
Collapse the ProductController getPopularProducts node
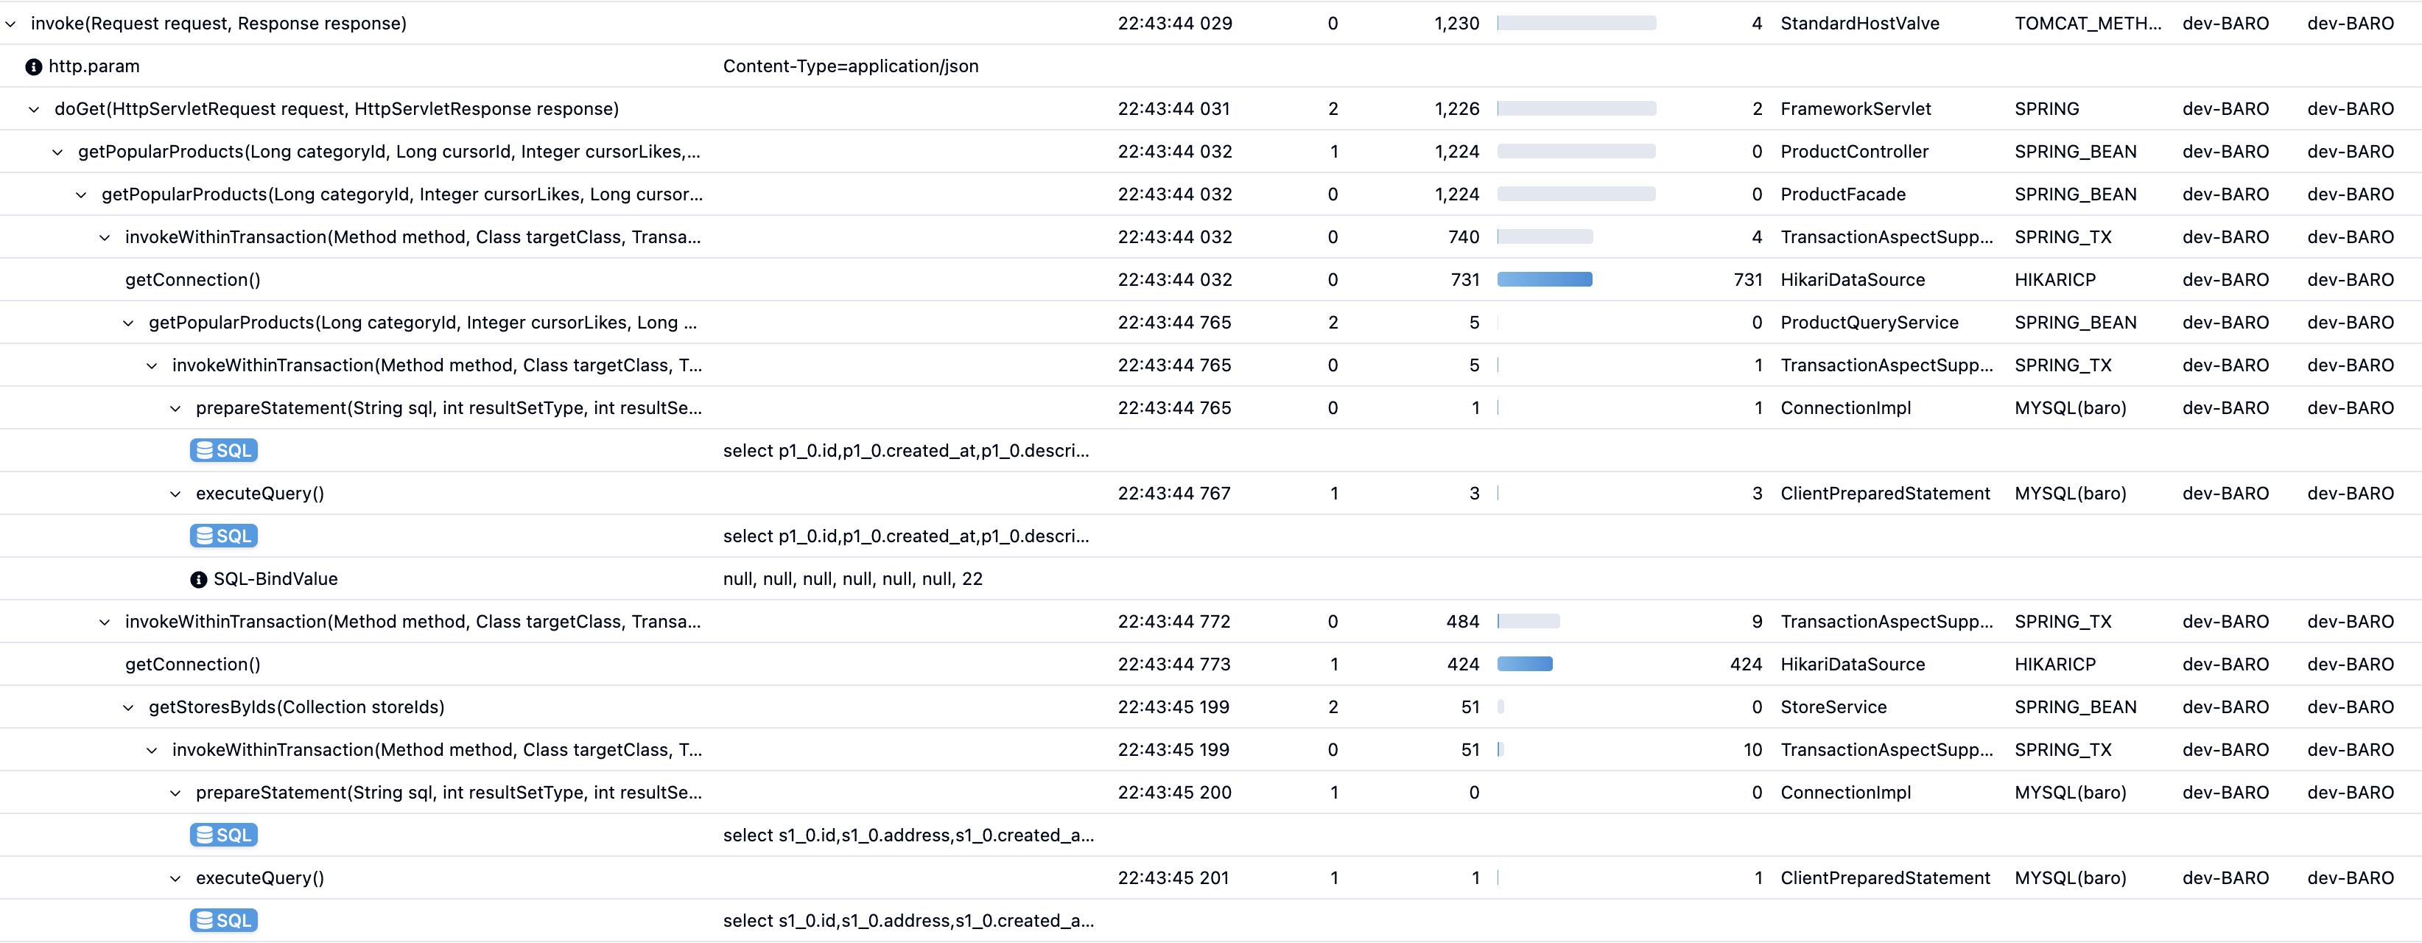click(x=58, y=151)
